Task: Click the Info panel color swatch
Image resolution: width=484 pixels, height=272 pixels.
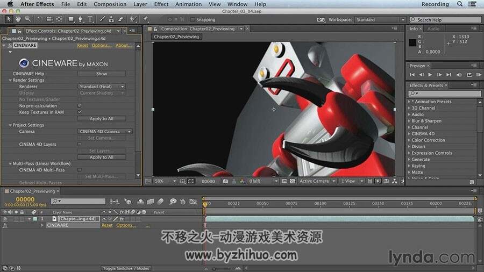Action: (412, 42)
